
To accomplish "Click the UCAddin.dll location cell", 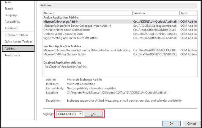I will pos(155,38).
